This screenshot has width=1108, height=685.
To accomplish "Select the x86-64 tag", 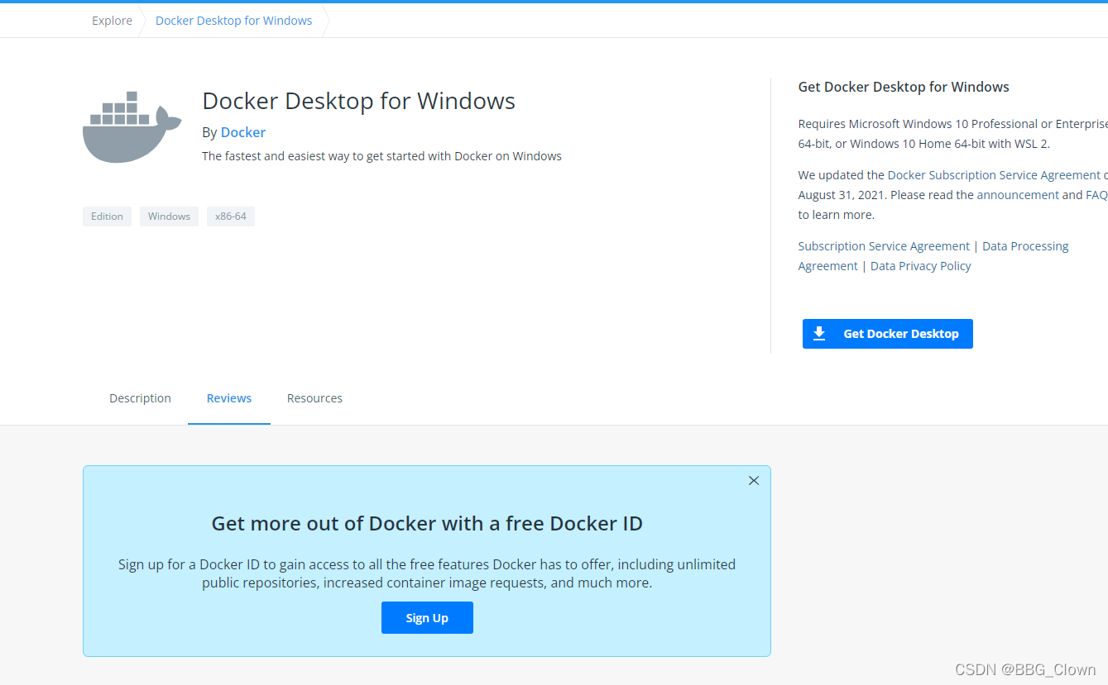I will pos(231,216).
